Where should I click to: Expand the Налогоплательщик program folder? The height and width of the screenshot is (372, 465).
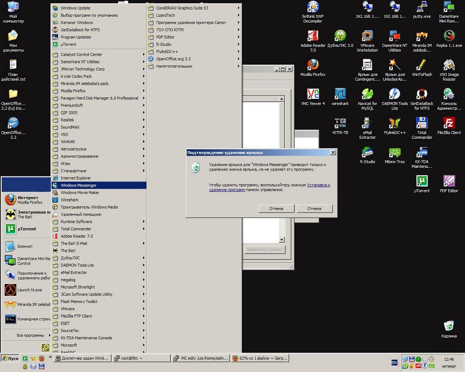pos(194,66)
